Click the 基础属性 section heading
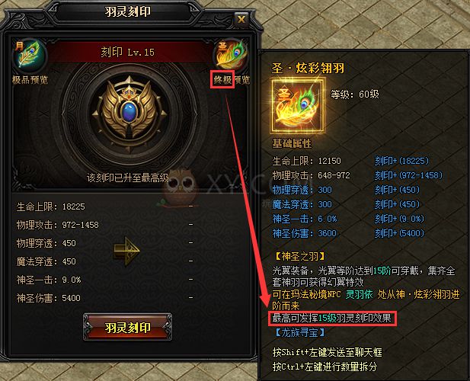This screenshot has width=470, height=381. (x=292, y=143)
